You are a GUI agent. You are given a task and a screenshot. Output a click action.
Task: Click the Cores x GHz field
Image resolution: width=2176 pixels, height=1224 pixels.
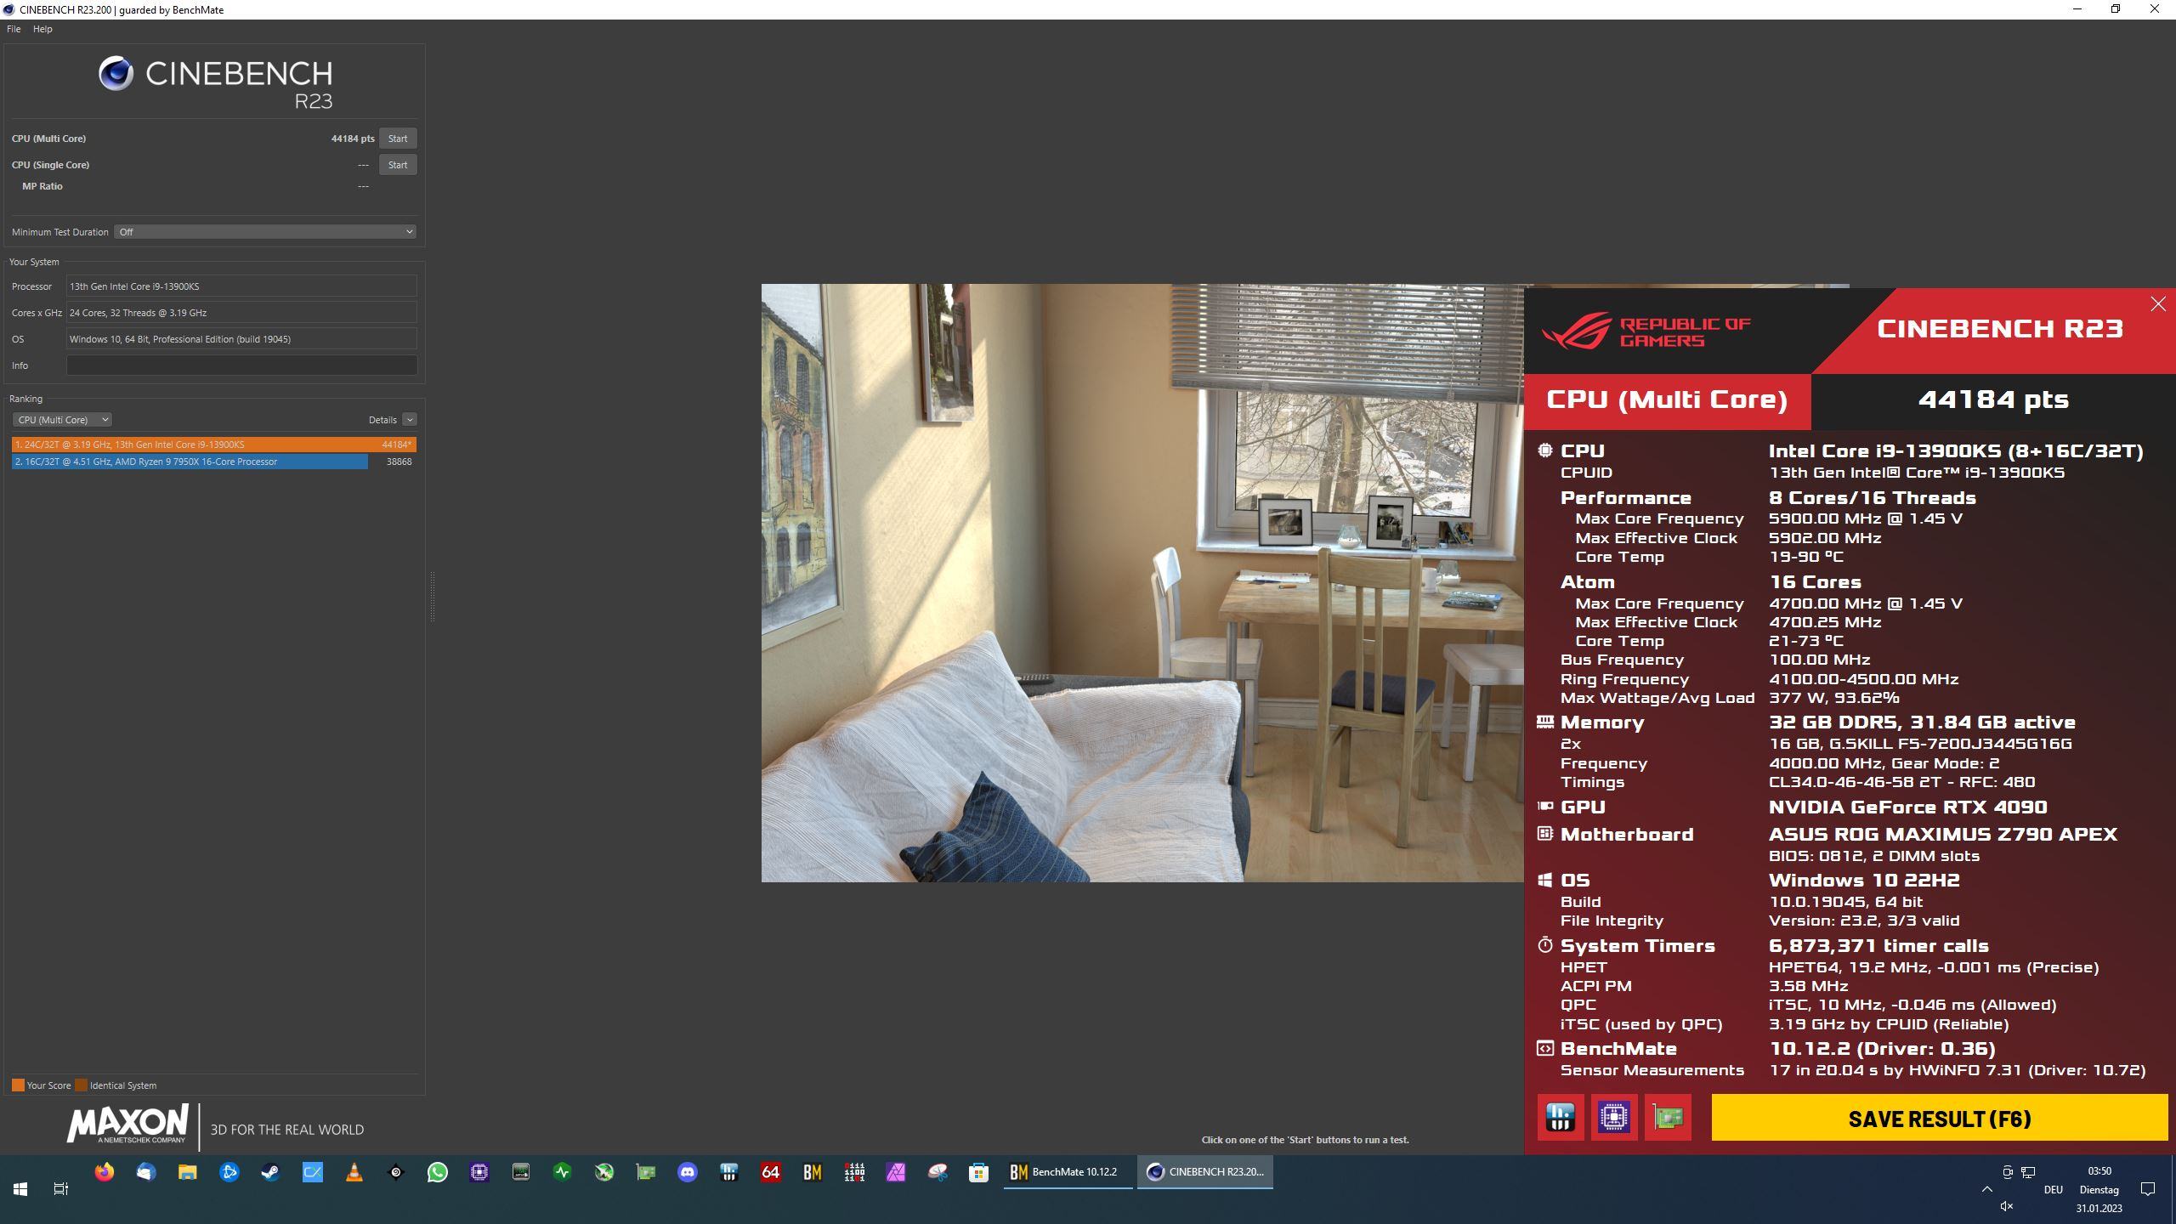pos(241,313)
